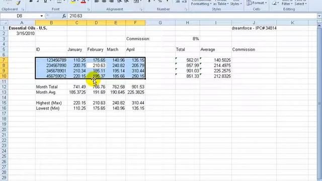Click the yellow Fill Color swatch
Screen dimensions: 322x181
click(73, 2)
